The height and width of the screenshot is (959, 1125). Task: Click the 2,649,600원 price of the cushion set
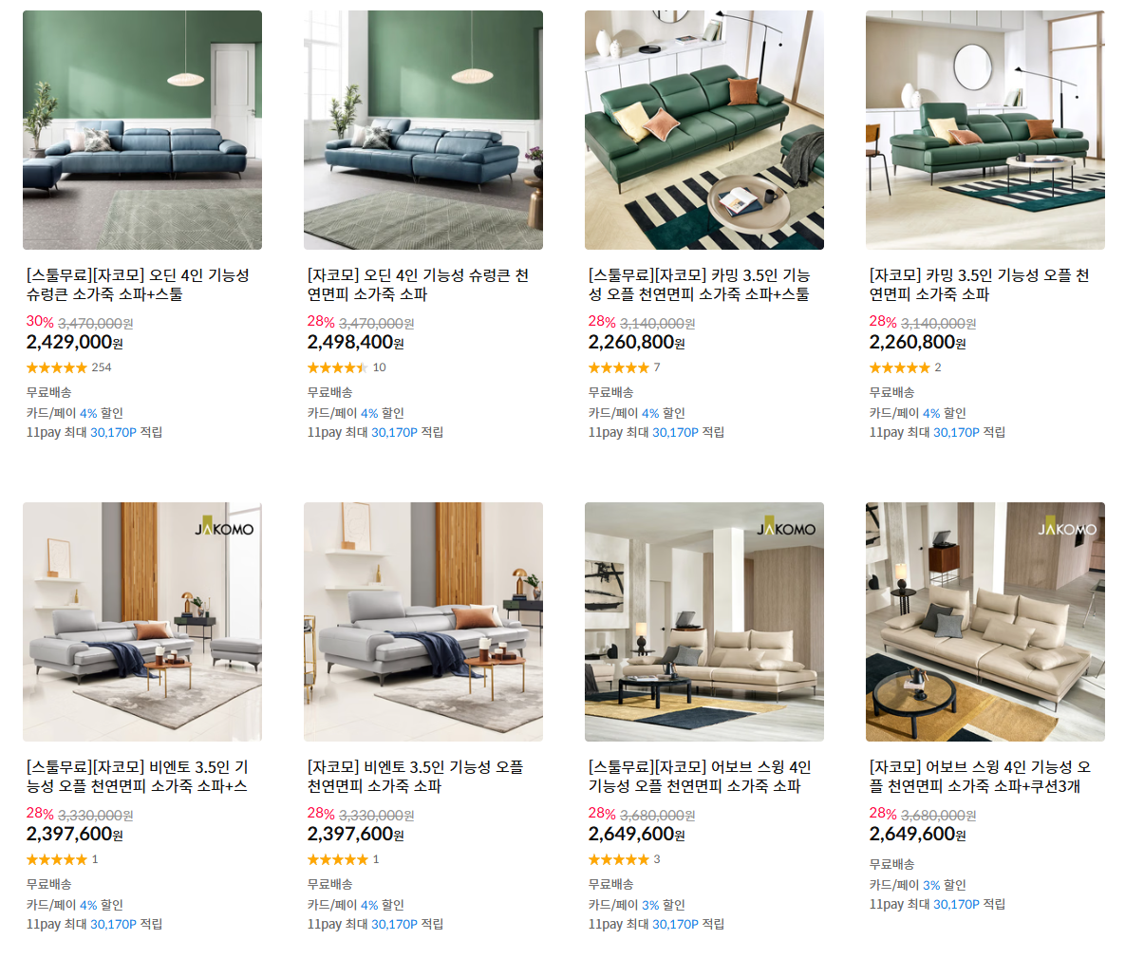tap(918, 834)
